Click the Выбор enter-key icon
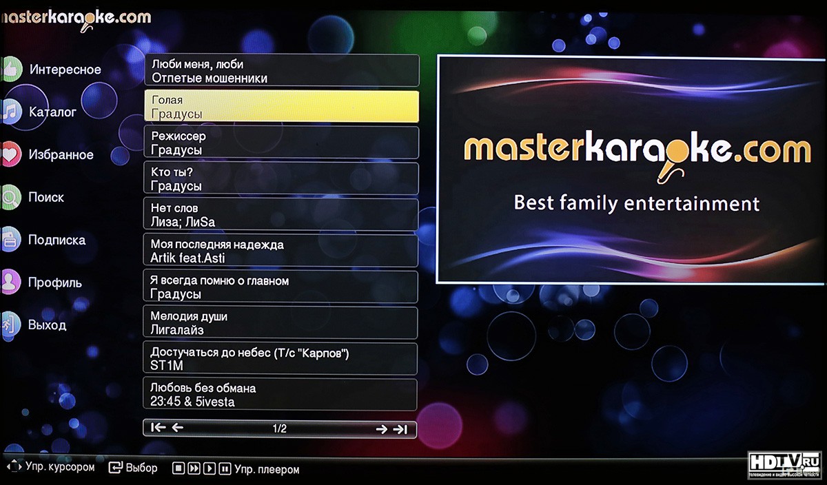827x485 pixels. point(115,468)
